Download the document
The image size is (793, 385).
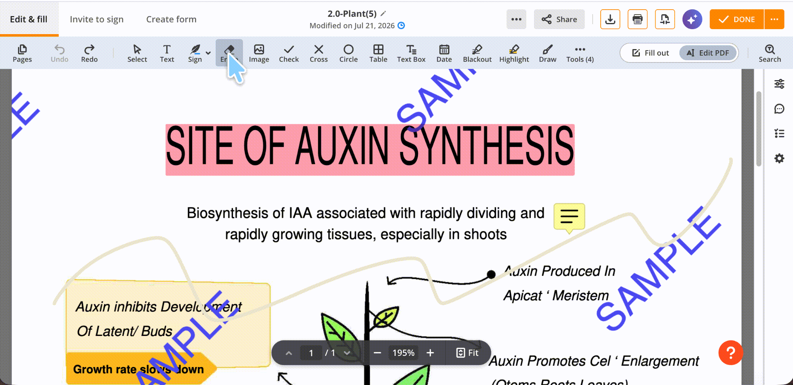point(610,19)
